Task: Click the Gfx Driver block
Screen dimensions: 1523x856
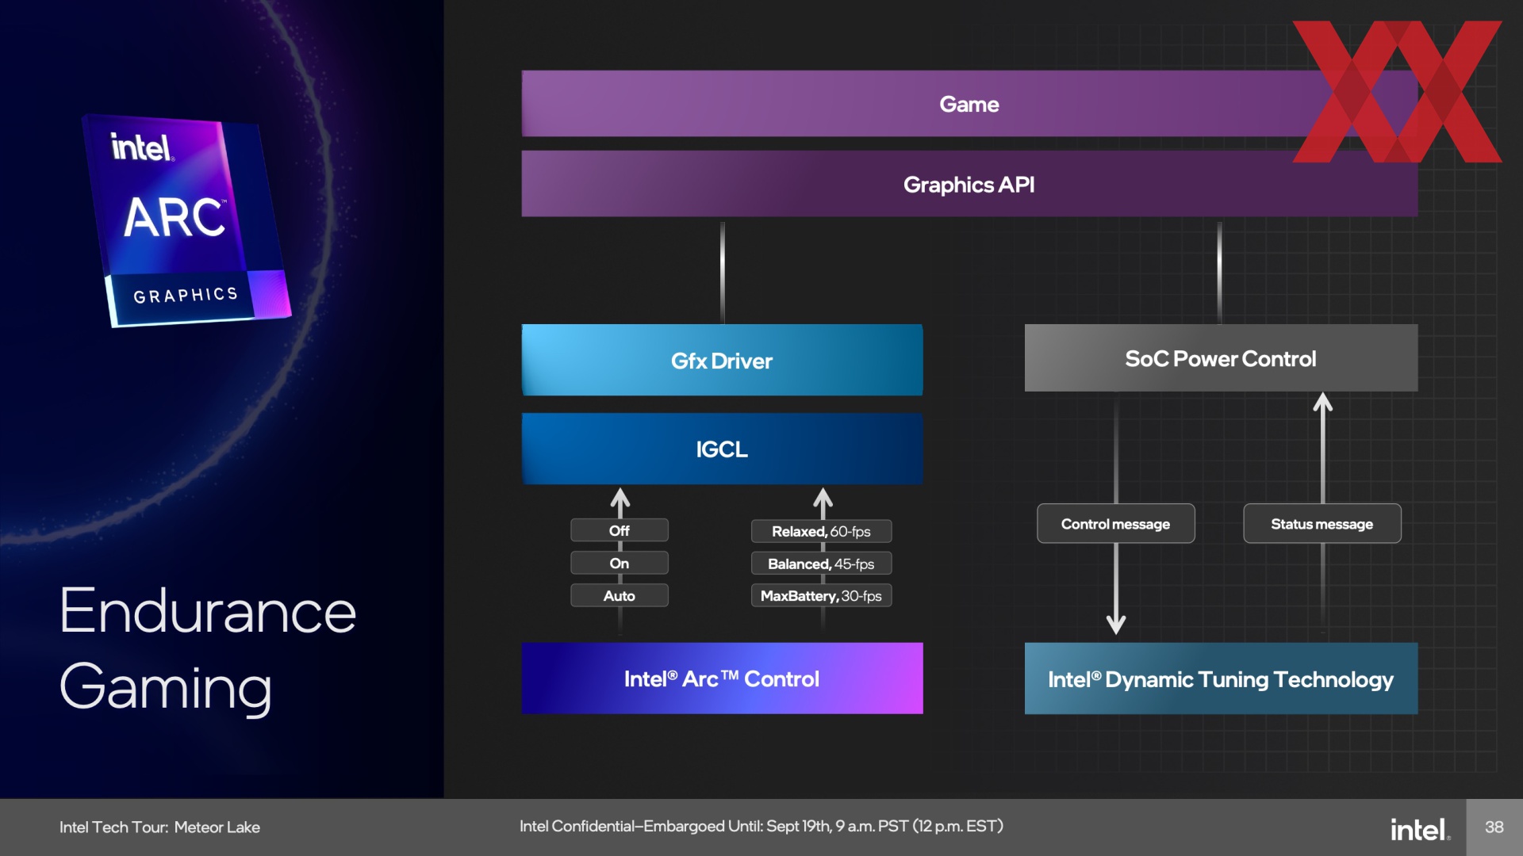Action: (722, 361)
